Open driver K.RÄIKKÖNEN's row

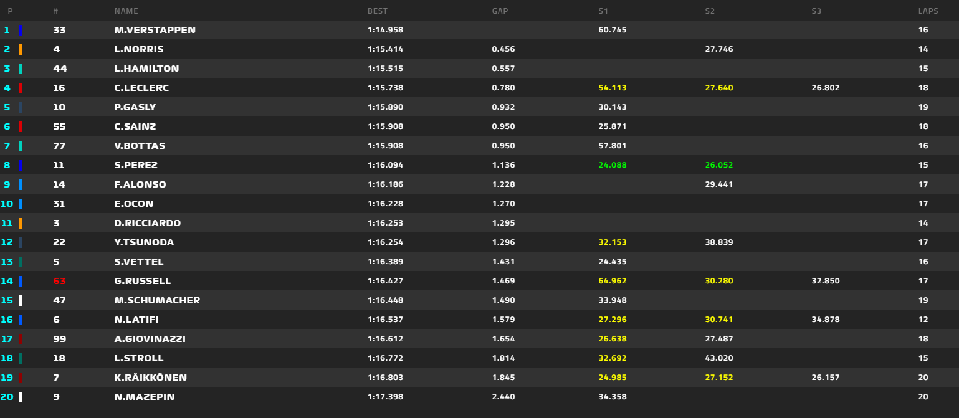click(x=150, y=378)
